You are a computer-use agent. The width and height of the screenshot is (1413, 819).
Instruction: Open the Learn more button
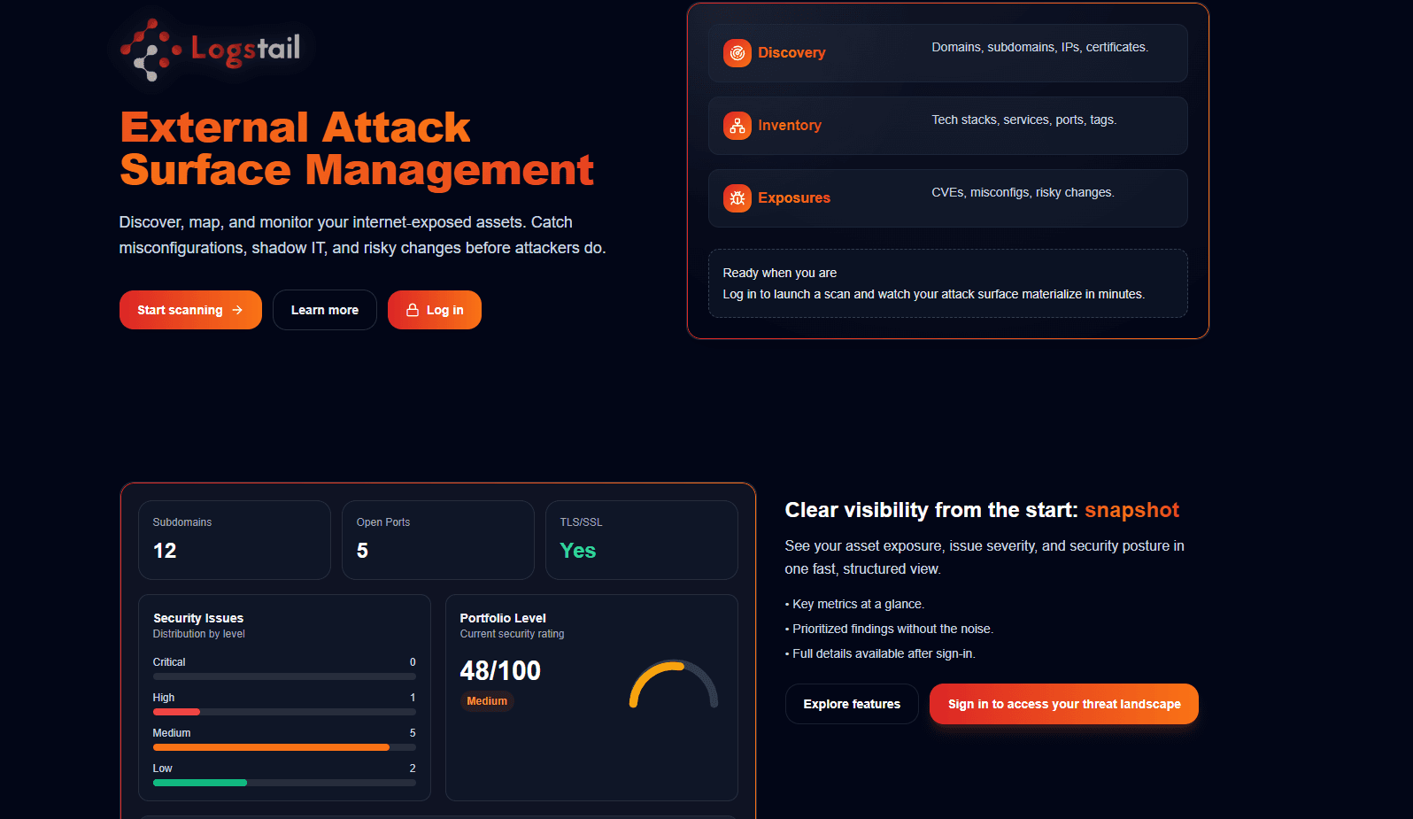325,310
